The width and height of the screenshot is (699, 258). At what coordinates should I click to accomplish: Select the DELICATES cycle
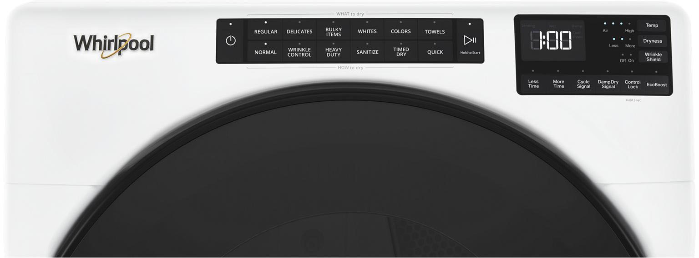click(x=299, y=30)
